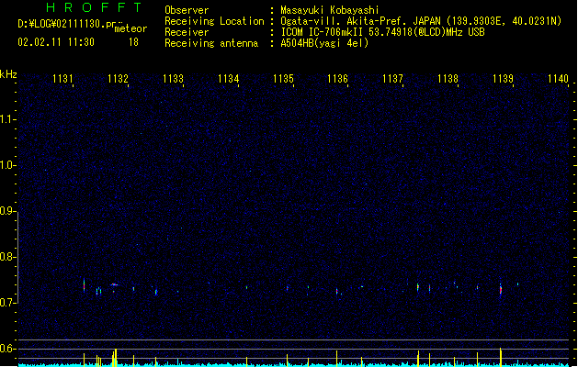Click the Observer label
578x367 pixels.
tap(187, 10)
